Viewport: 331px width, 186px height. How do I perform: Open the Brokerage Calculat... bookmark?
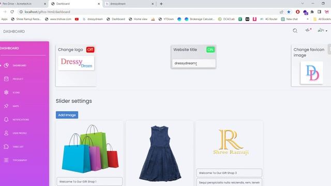[200, 19]
